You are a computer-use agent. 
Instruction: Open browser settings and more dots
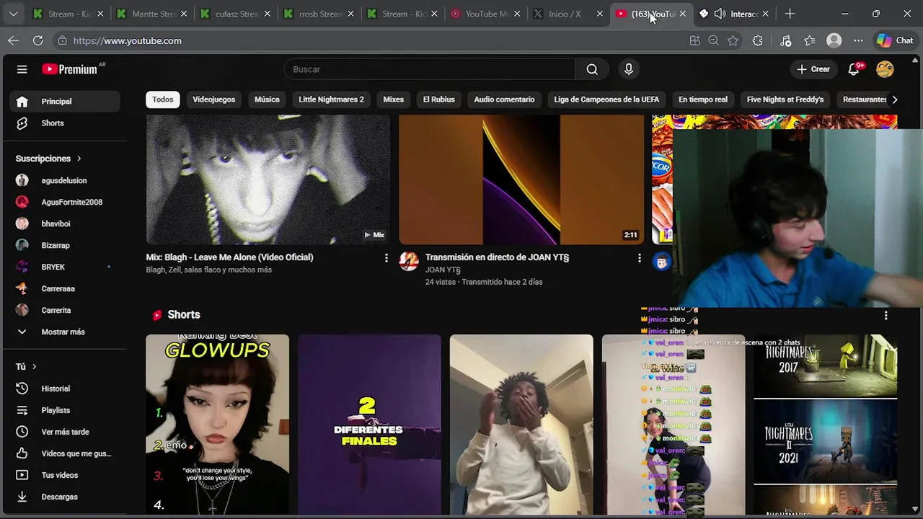coord(858,40)
